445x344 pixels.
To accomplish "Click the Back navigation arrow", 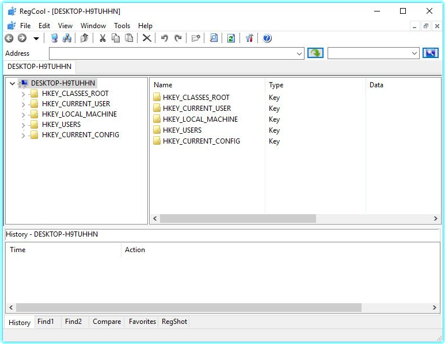I will click(x=9, y=38).
